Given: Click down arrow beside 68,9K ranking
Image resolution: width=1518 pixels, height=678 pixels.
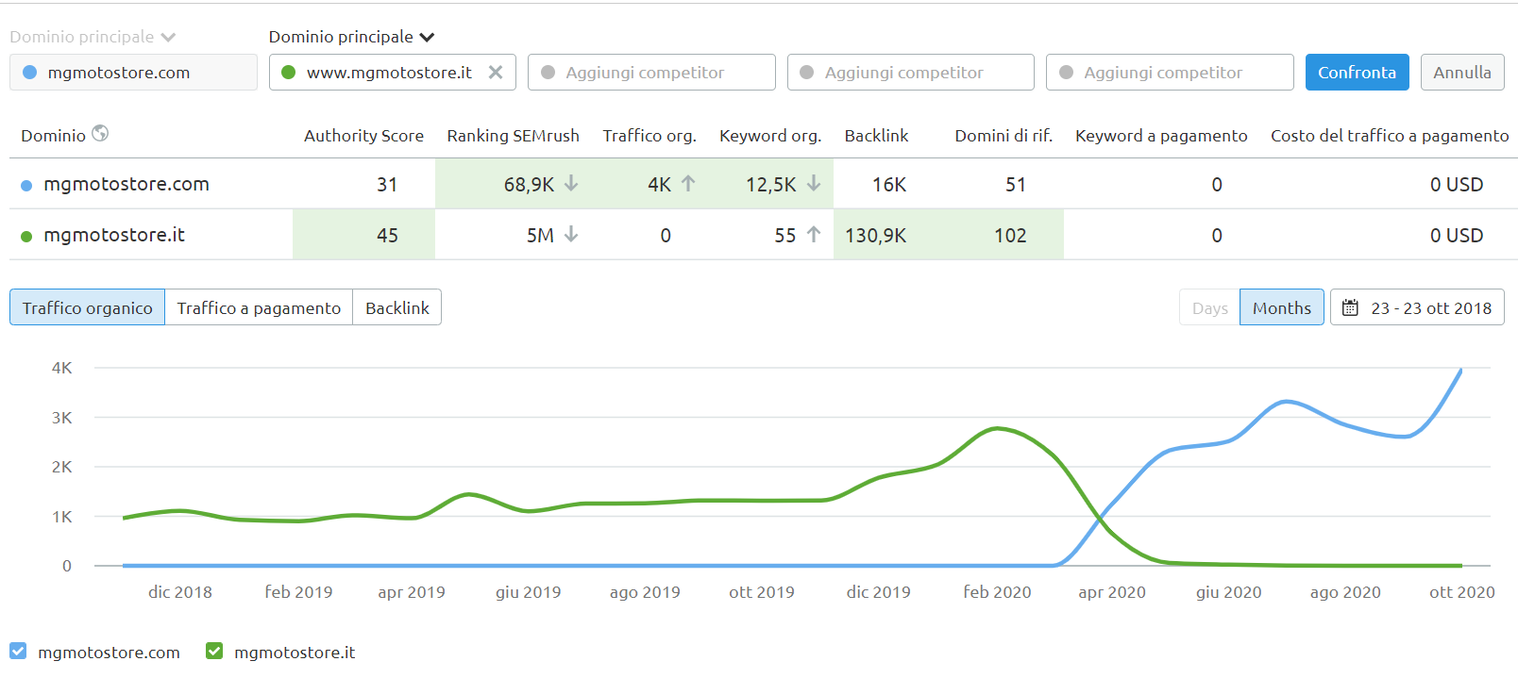Looking at the screenshot, I should click(571, 184).
